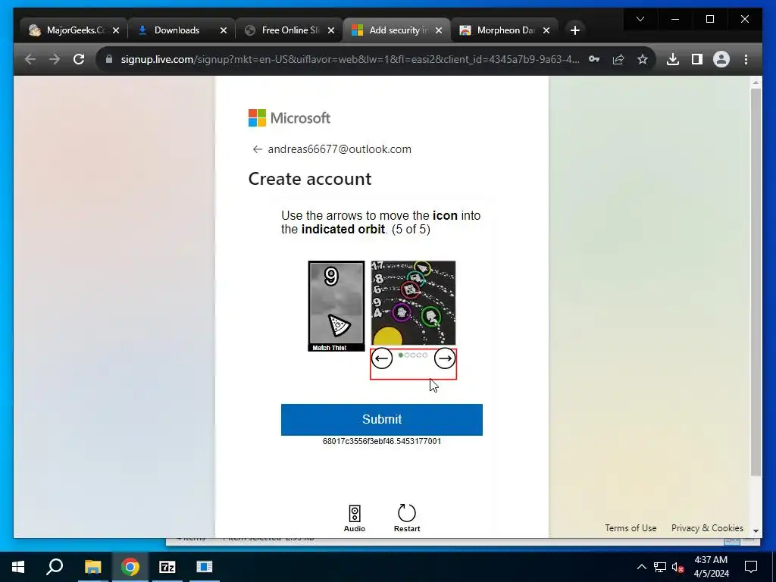Show hidden system tray icons
Screen dimensions: 776x582
(641, 567)
